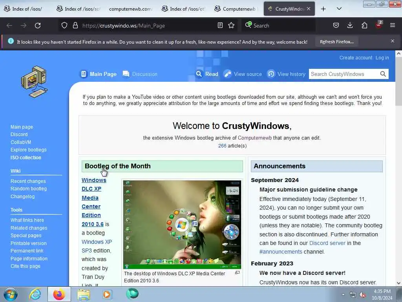Open the Discussion wiki tab
Image resolution: width=402 pixels, height=302 pixels.
coord(140,74)
